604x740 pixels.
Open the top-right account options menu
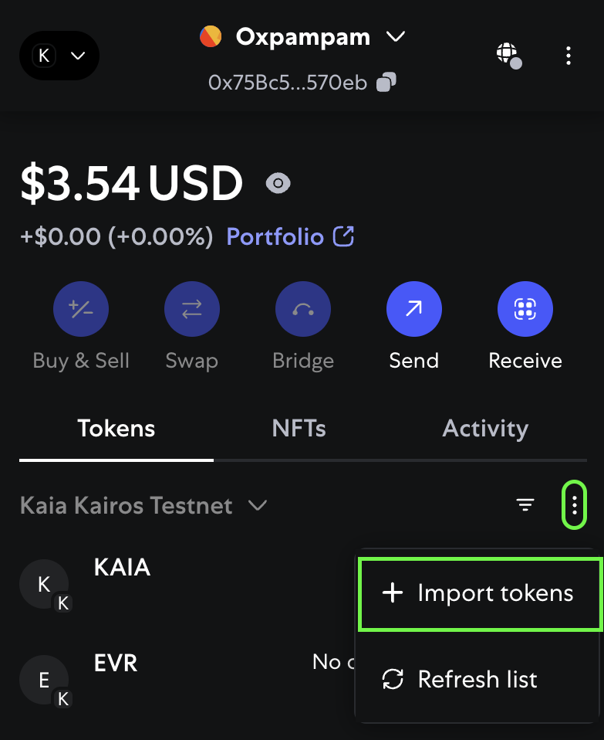click(569, 56)
